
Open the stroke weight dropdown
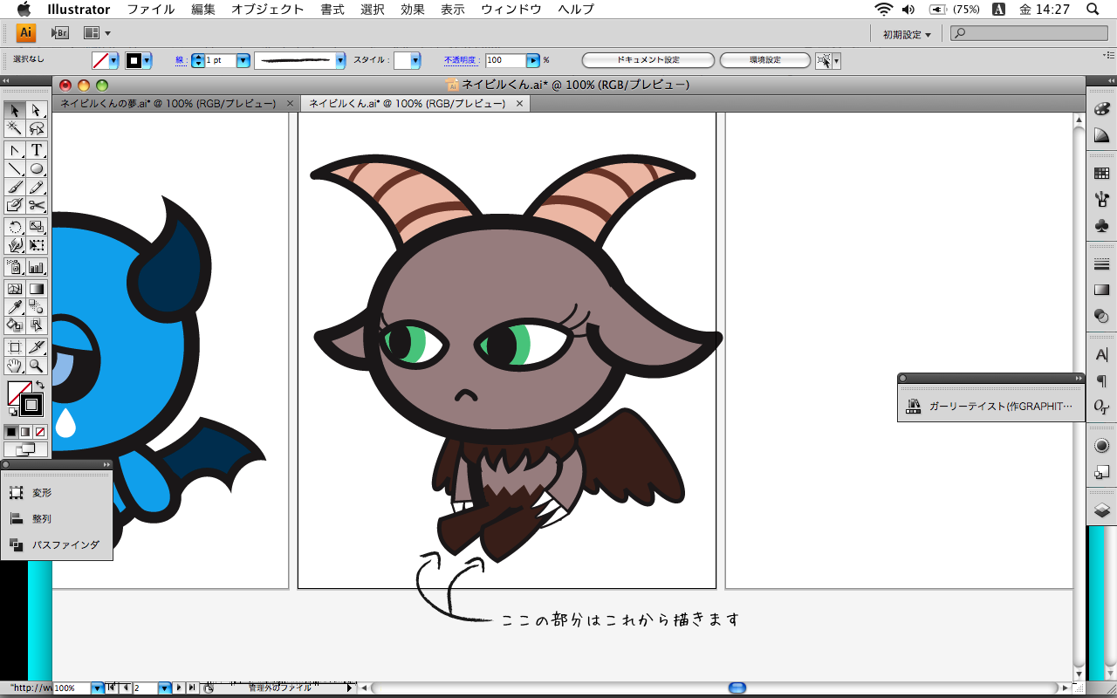243,60
